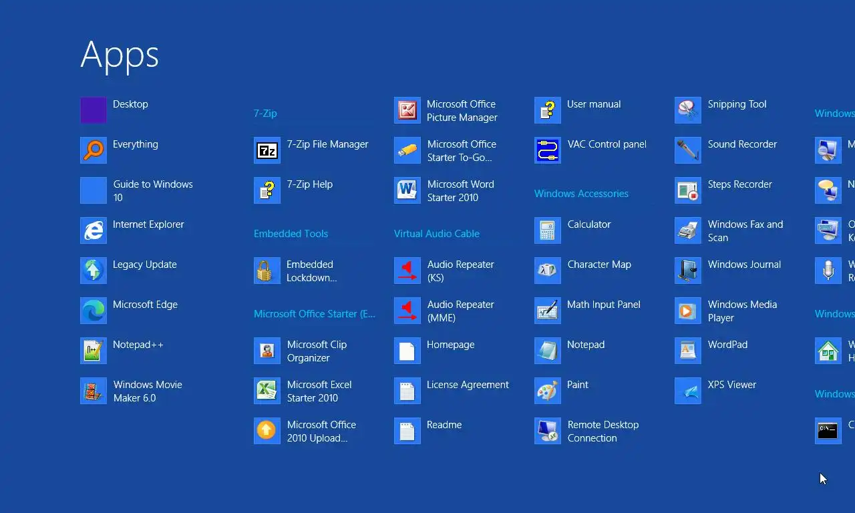Open Legacy Update icon

tap(94, 271)
